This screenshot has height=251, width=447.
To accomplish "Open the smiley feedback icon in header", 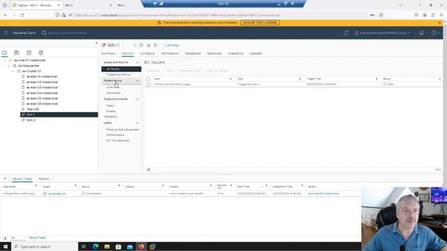I will click(x=421, y=33).
